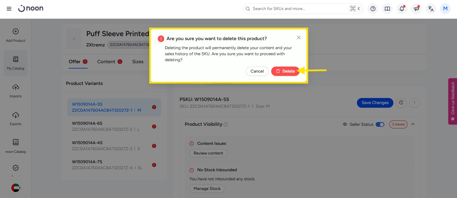Viewport: 457px width, 198px height.
Task: Open the guide book icon
Action: pos(387,9)
